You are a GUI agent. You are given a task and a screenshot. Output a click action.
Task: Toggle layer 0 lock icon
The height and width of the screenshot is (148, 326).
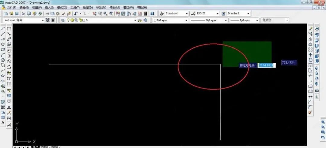click(81, 20)
